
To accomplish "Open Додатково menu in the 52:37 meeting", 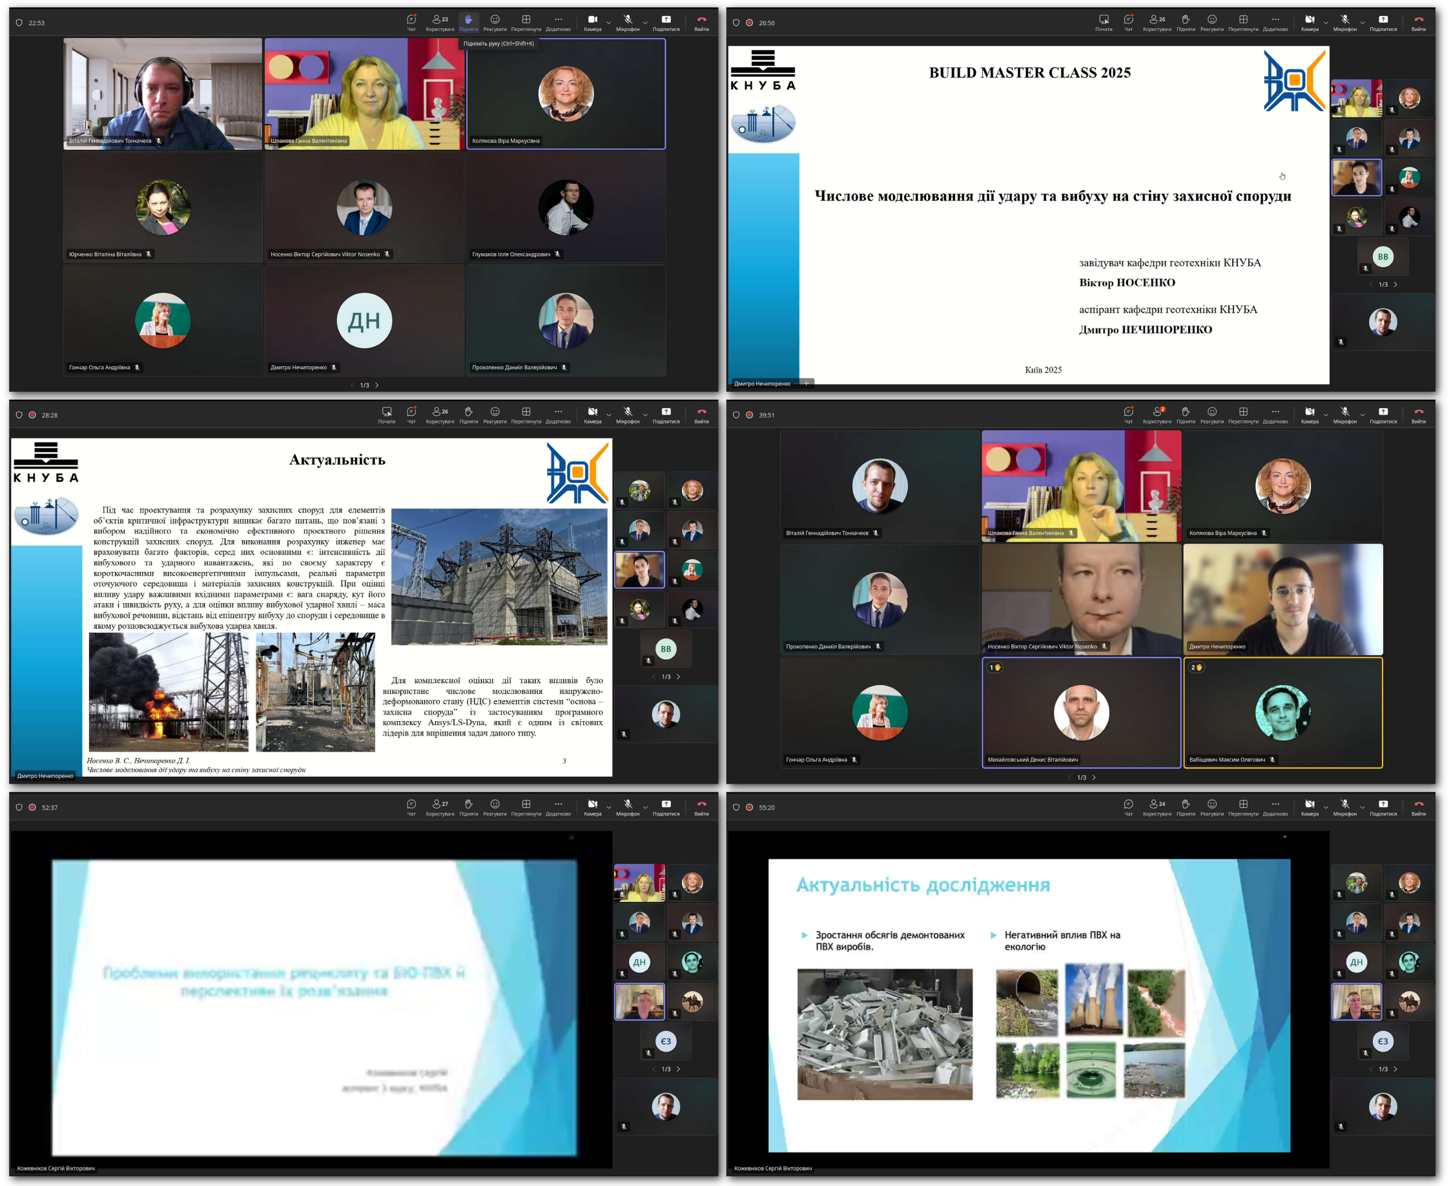I will (558, 805).
